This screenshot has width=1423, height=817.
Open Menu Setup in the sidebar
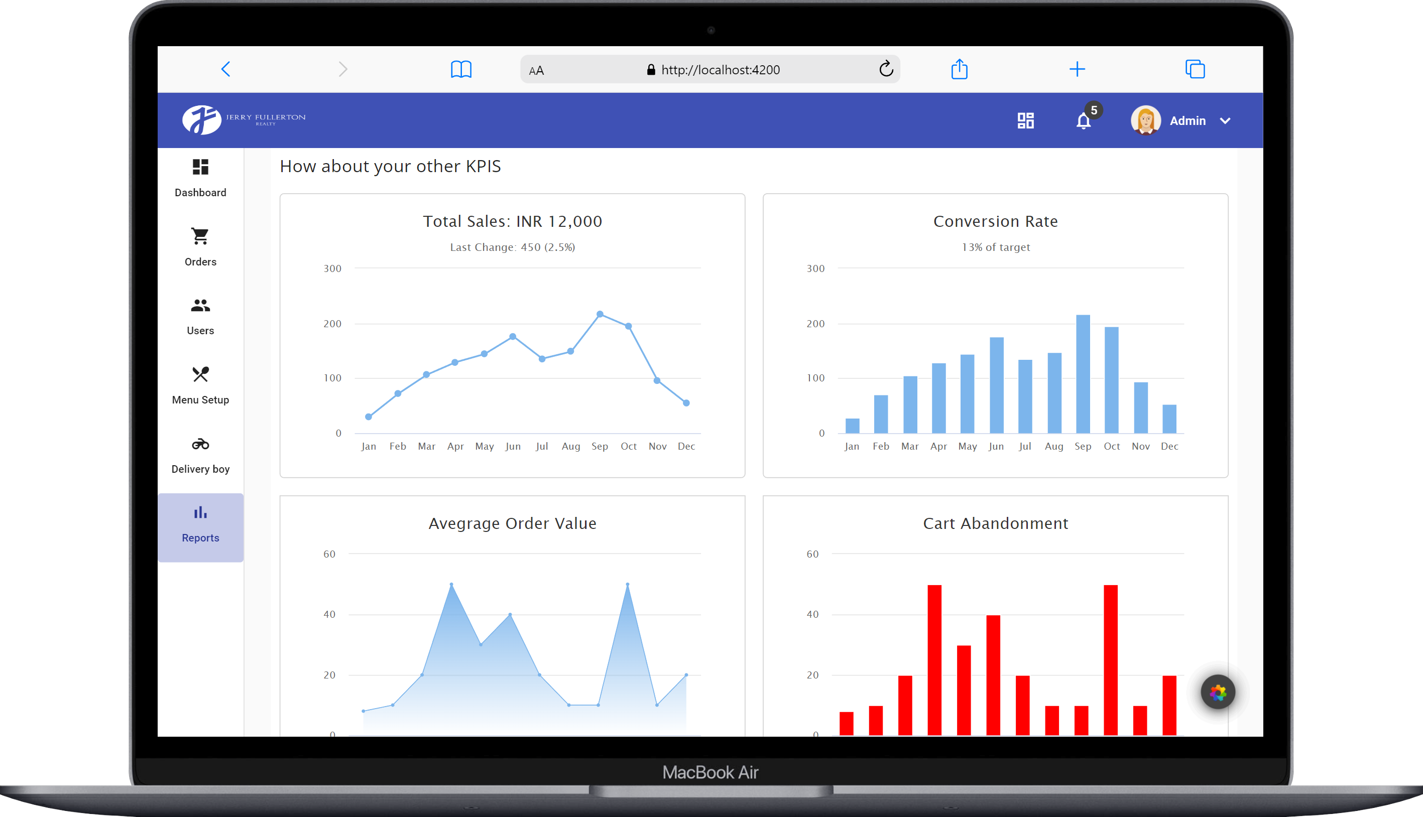[x=200, y=386]
